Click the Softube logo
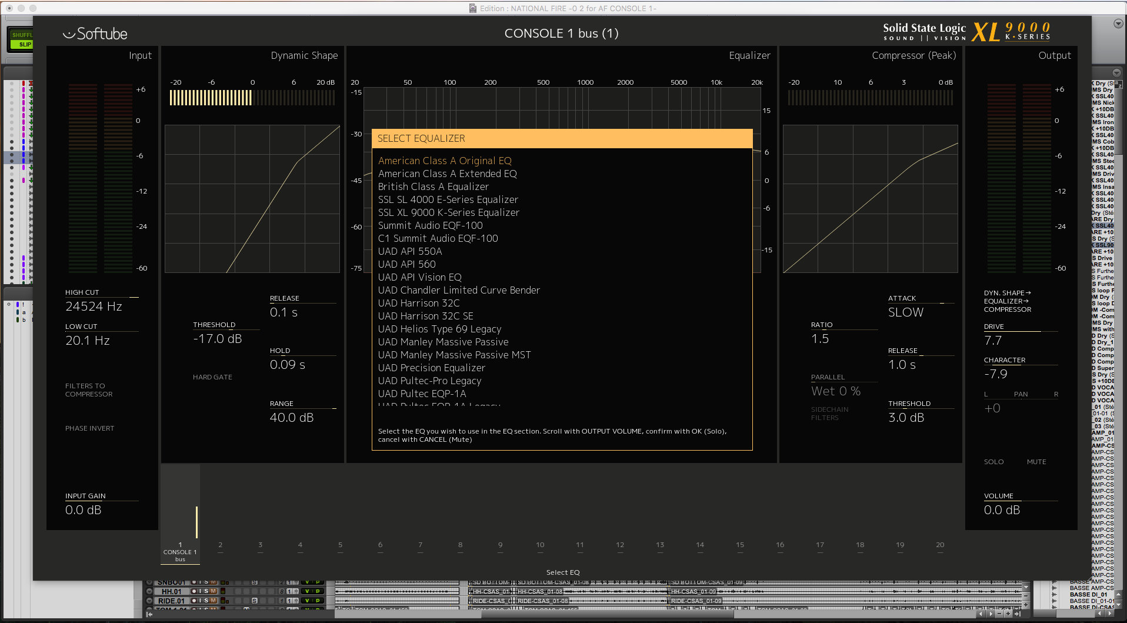The height and width of the screenshot is (623, 1127). [x=95, y=34]
